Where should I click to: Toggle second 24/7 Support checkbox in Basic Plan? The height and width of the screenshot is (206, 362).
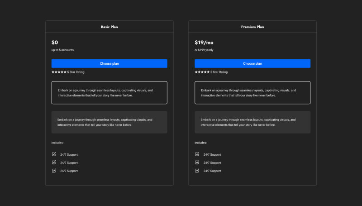tap(54, 163)
